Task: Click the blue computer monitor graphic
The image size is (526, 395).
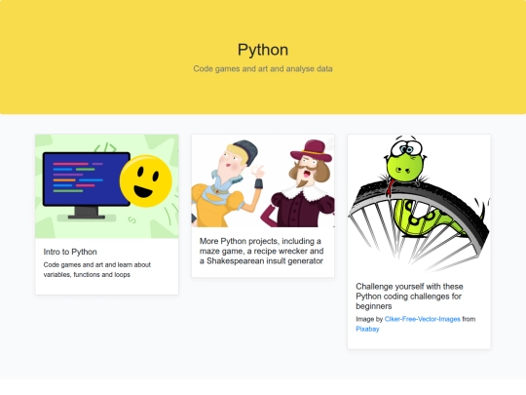Action: (87, 178)
